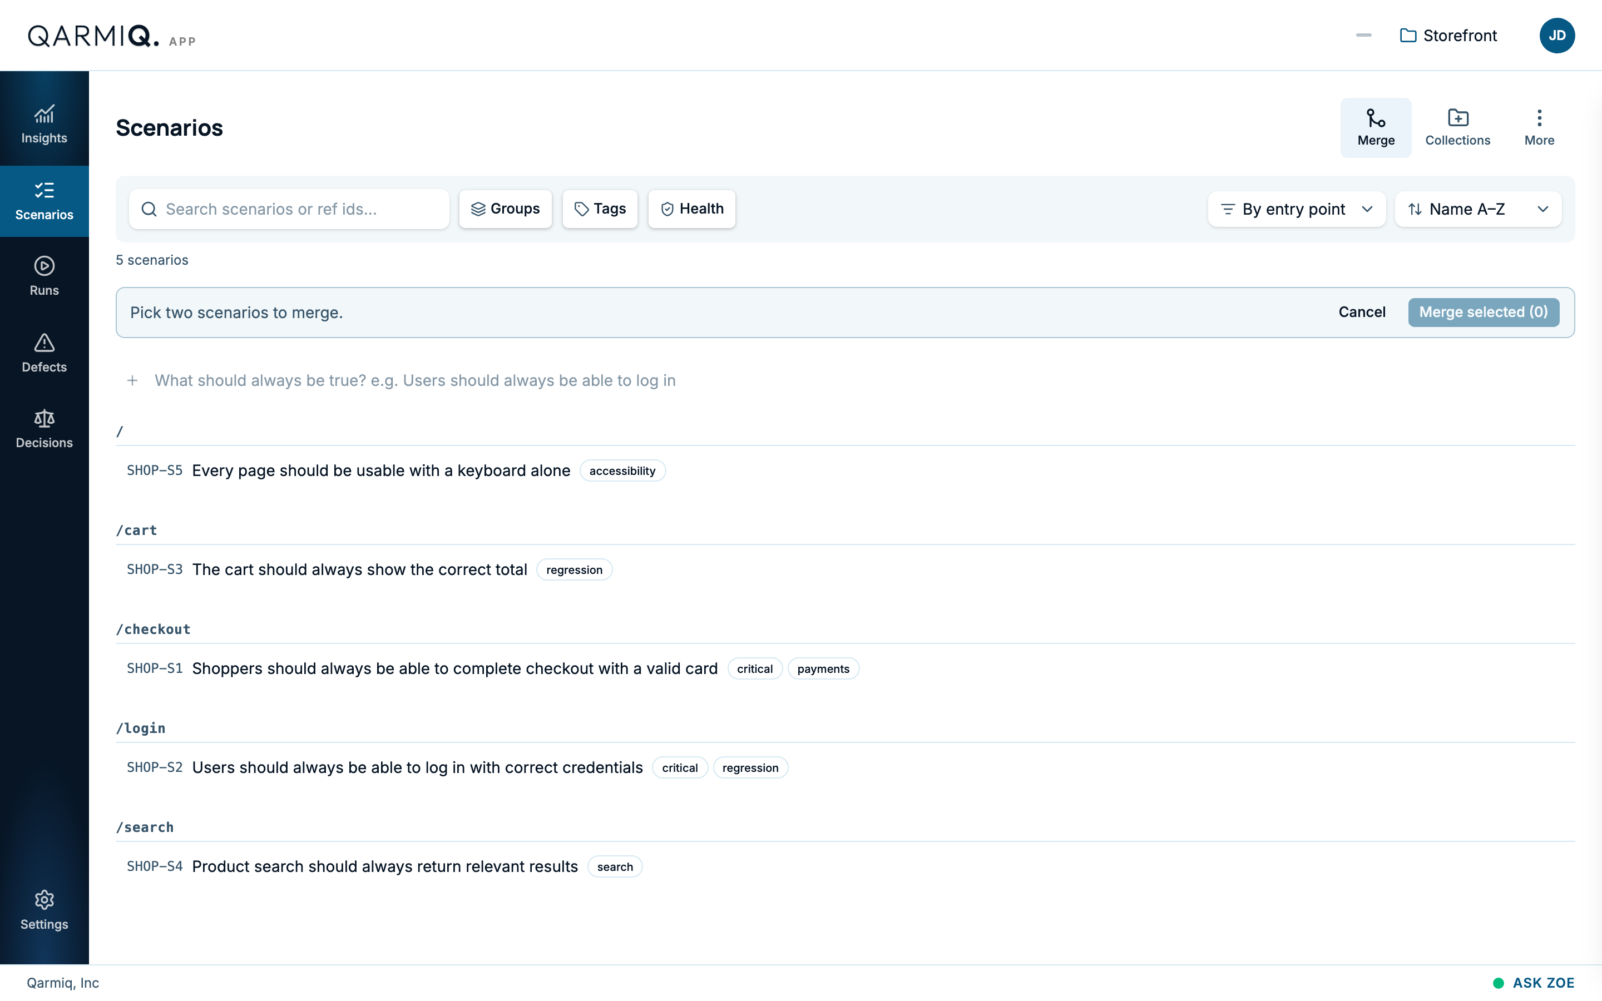Image resolution: width=1602 pixels, height=1001 pixels.
Task: Click Merge selected (0) button
Action: tap(1483, 312)
